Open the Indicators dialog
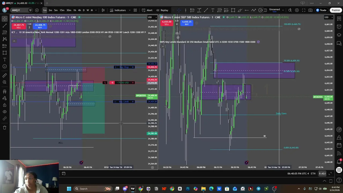 tap(118, 10)
